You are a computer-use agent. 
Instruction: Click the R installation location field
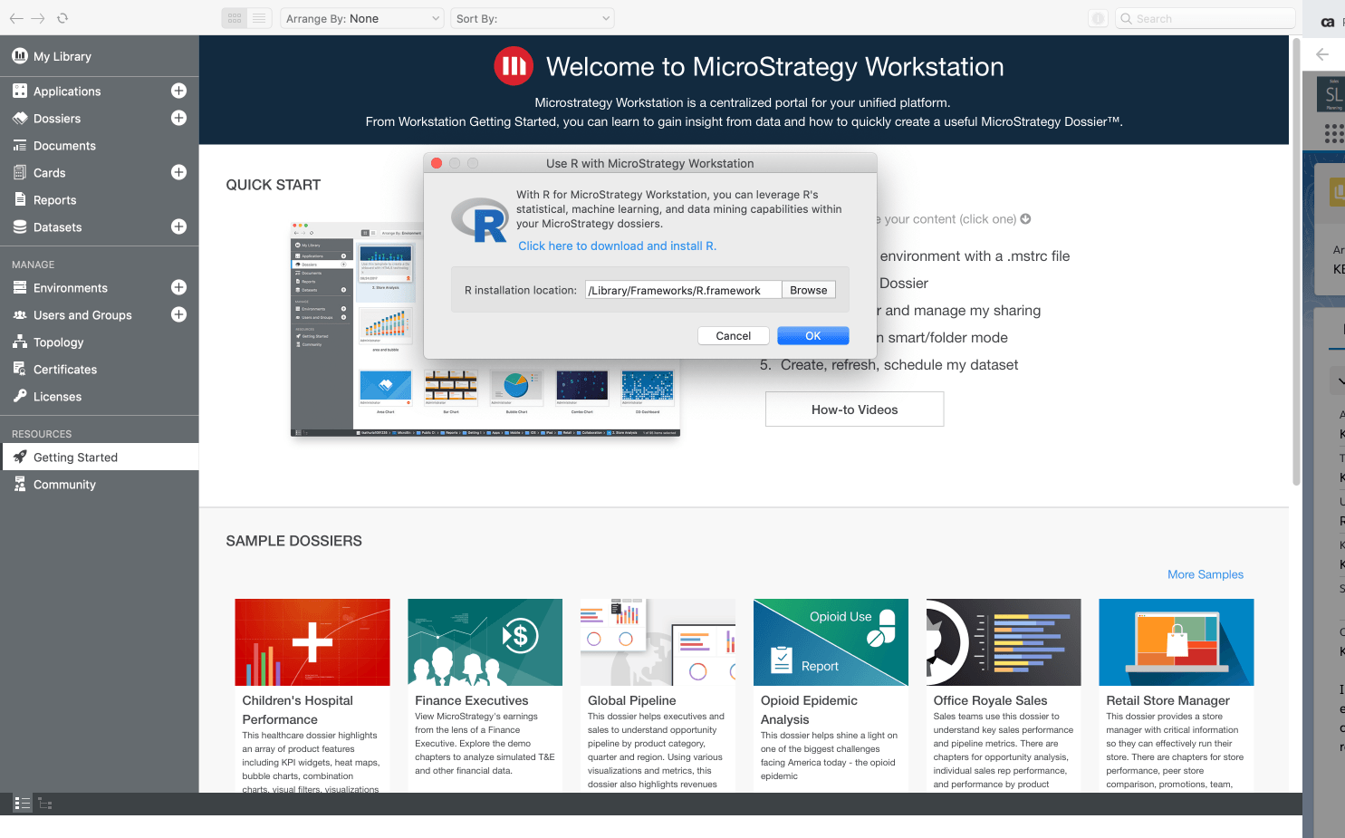click(684, 290)
